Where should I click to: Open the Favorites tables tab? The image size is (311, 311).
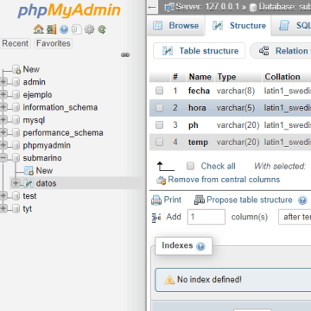54,43
